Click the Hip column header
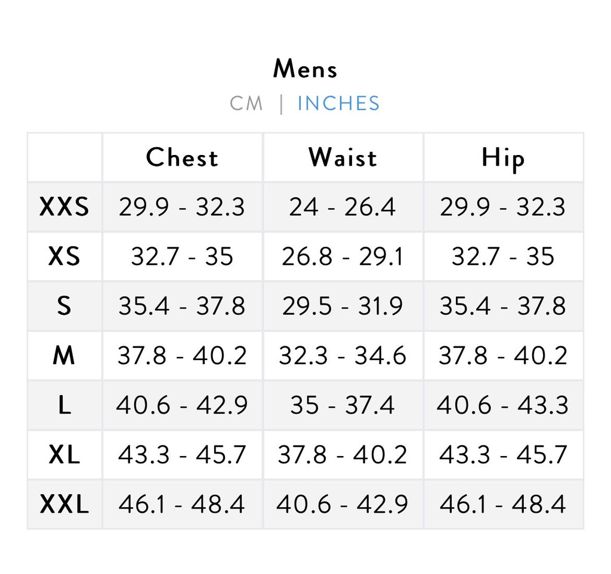This screenshot has width=611, height=574. (x=503, y=158)
